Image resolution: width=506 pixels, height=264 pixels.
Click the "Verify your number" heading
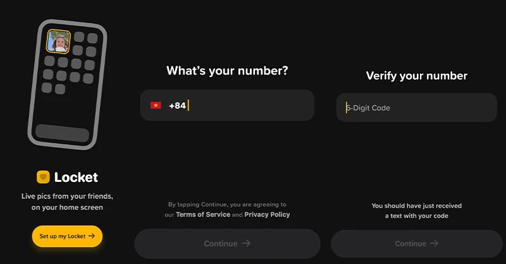click(x=416, y=76)
